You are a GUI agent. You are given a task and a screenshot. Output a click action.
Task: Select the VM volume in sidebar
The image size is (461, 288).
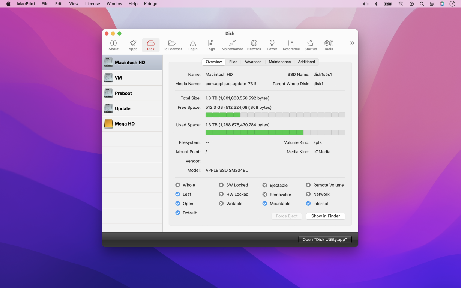click(132, 78)
